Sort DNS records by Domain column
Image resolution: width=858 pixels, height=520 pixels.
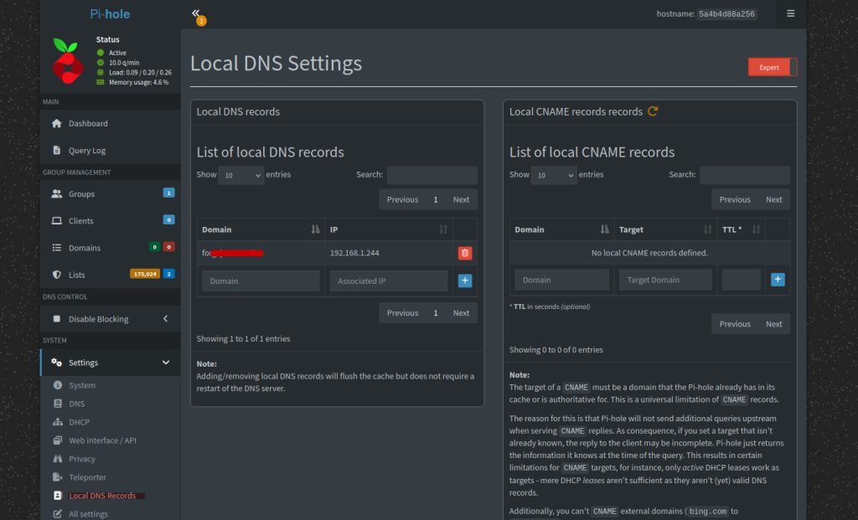click(315, 229)
